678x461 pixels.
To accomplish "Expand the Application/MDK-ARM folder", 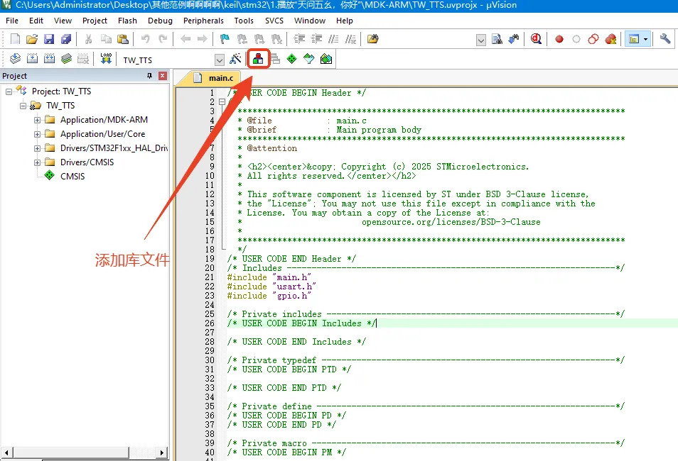I will pos(37,120).
